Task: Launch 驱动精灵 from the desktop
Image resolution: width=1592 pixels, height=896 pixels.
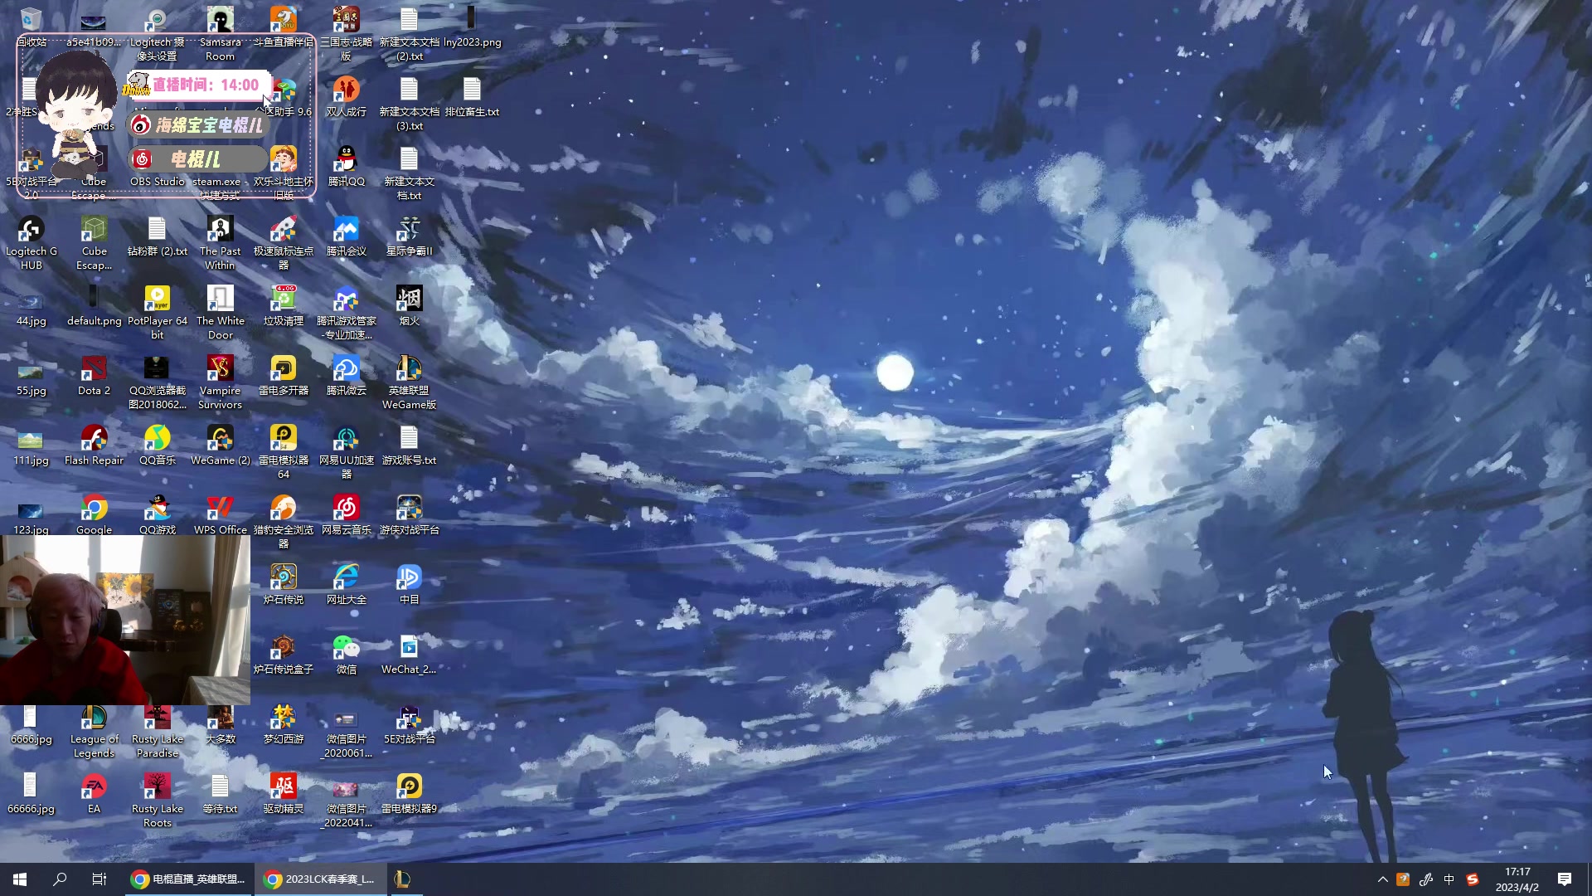Action: [283, 793]
